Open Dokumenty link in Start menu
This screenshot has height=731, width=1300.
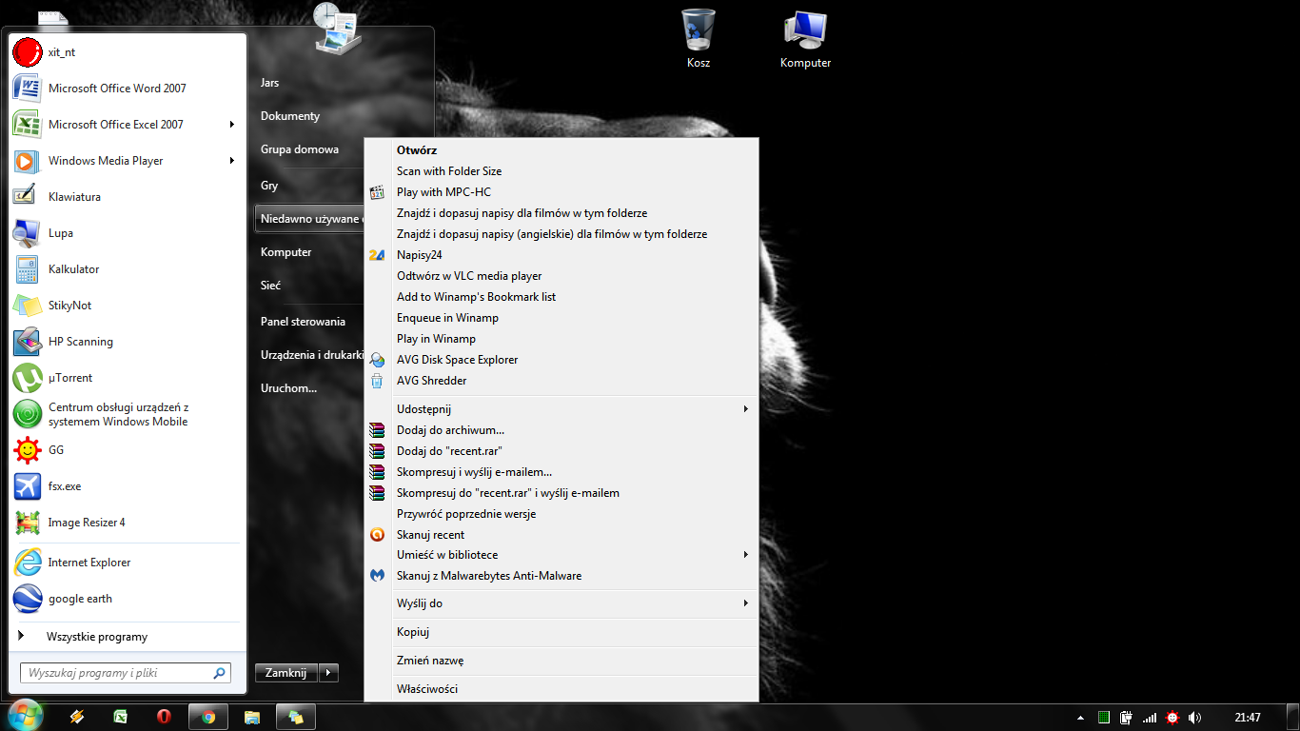(290, 116)
